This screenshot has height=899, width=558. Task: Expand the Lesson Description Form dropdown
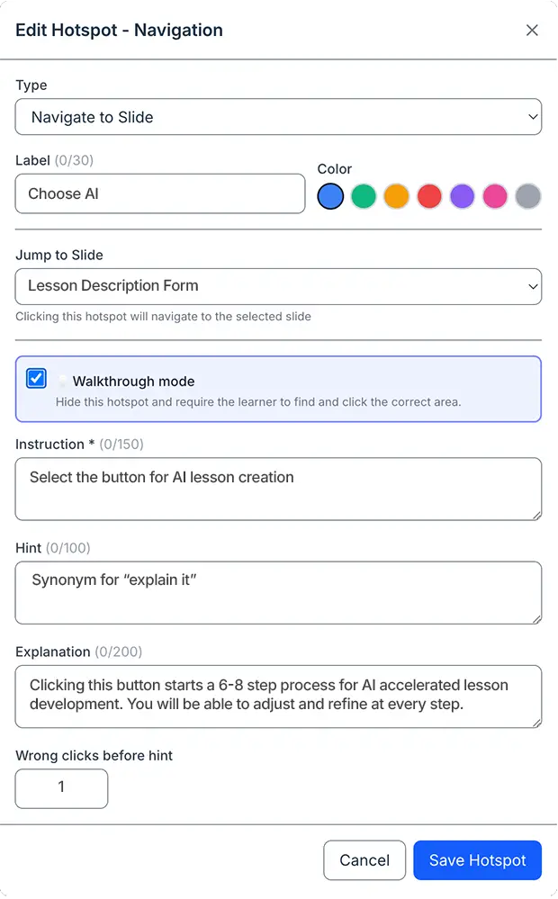click(x=279, y=285)
